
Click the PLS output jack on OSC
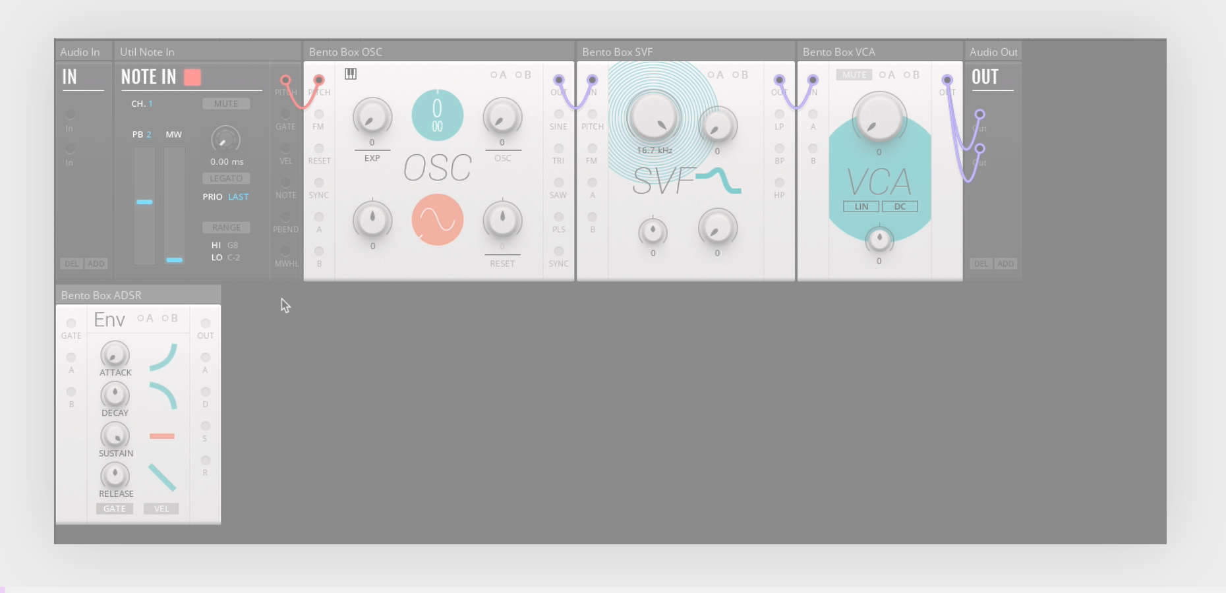(x=559, y=217)
